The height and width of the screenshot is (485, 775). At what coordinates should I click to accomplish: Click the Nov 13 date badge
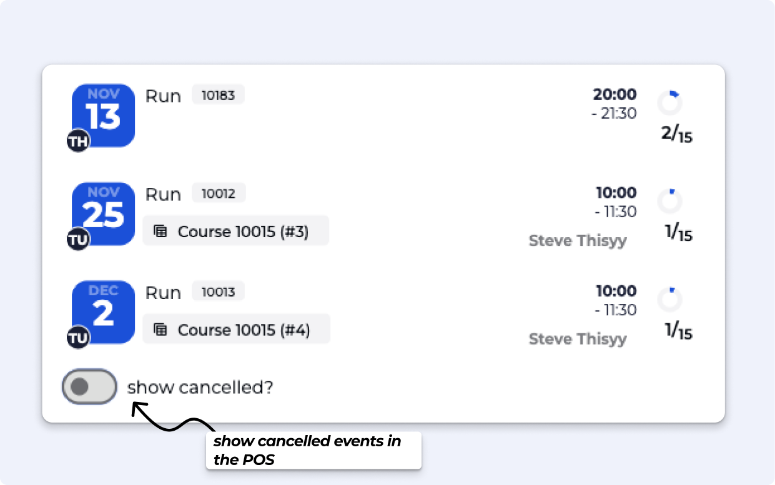(104, 112)
